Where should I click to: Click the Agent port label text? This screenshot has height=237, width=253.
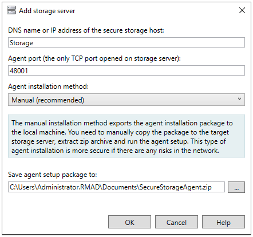[x=94, y=58]
